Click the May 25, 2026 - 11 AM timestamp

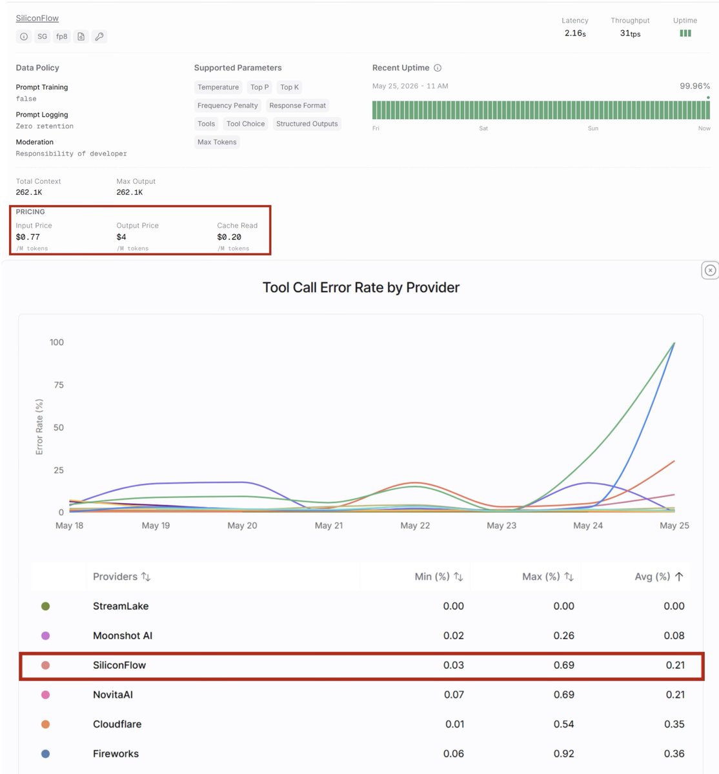coord(410,86)
